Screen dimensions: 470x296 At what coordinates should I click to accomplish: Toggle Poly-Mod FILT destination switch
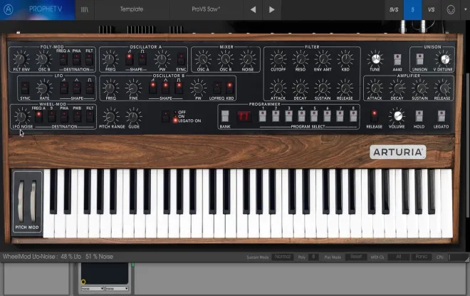(89, 59)
